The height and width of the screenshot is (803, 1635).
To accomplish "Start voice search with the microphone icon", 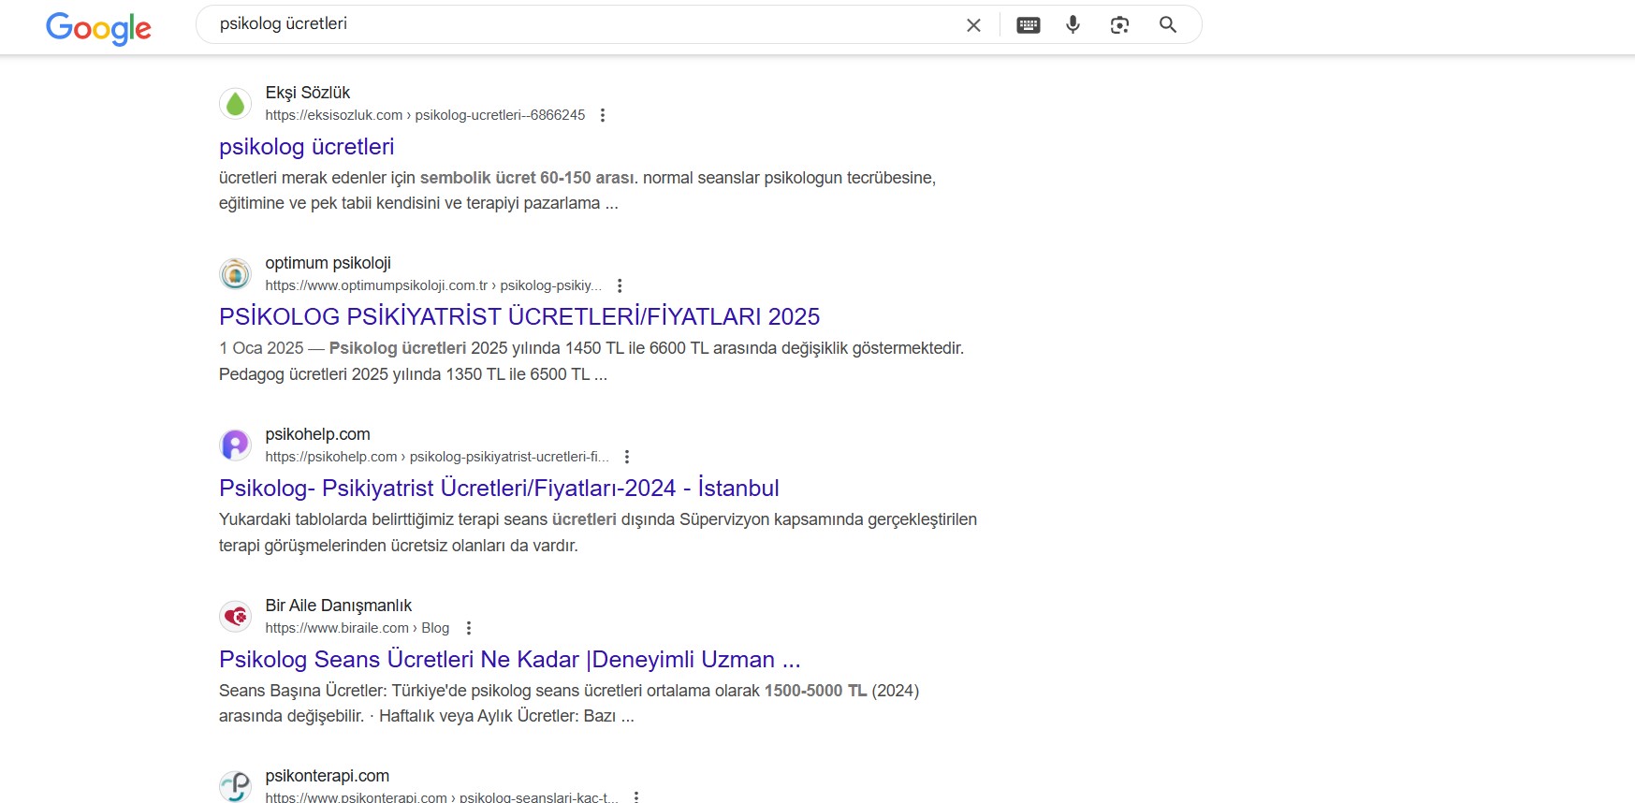I will click(x=1073, y=25).
